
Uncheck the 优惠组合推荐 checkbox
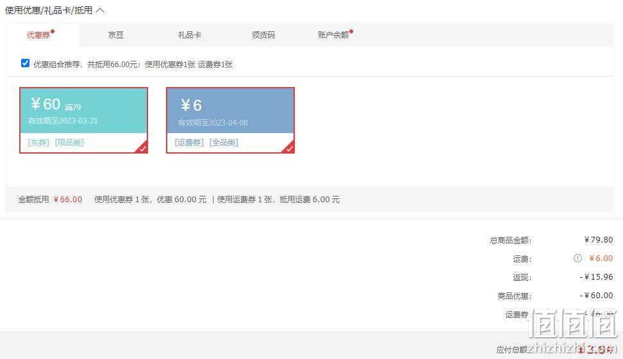[25, 63]
